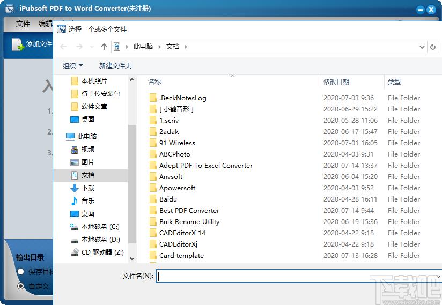
Task: Click sidebar scrollbar down arrow
Action: point(132,258)
